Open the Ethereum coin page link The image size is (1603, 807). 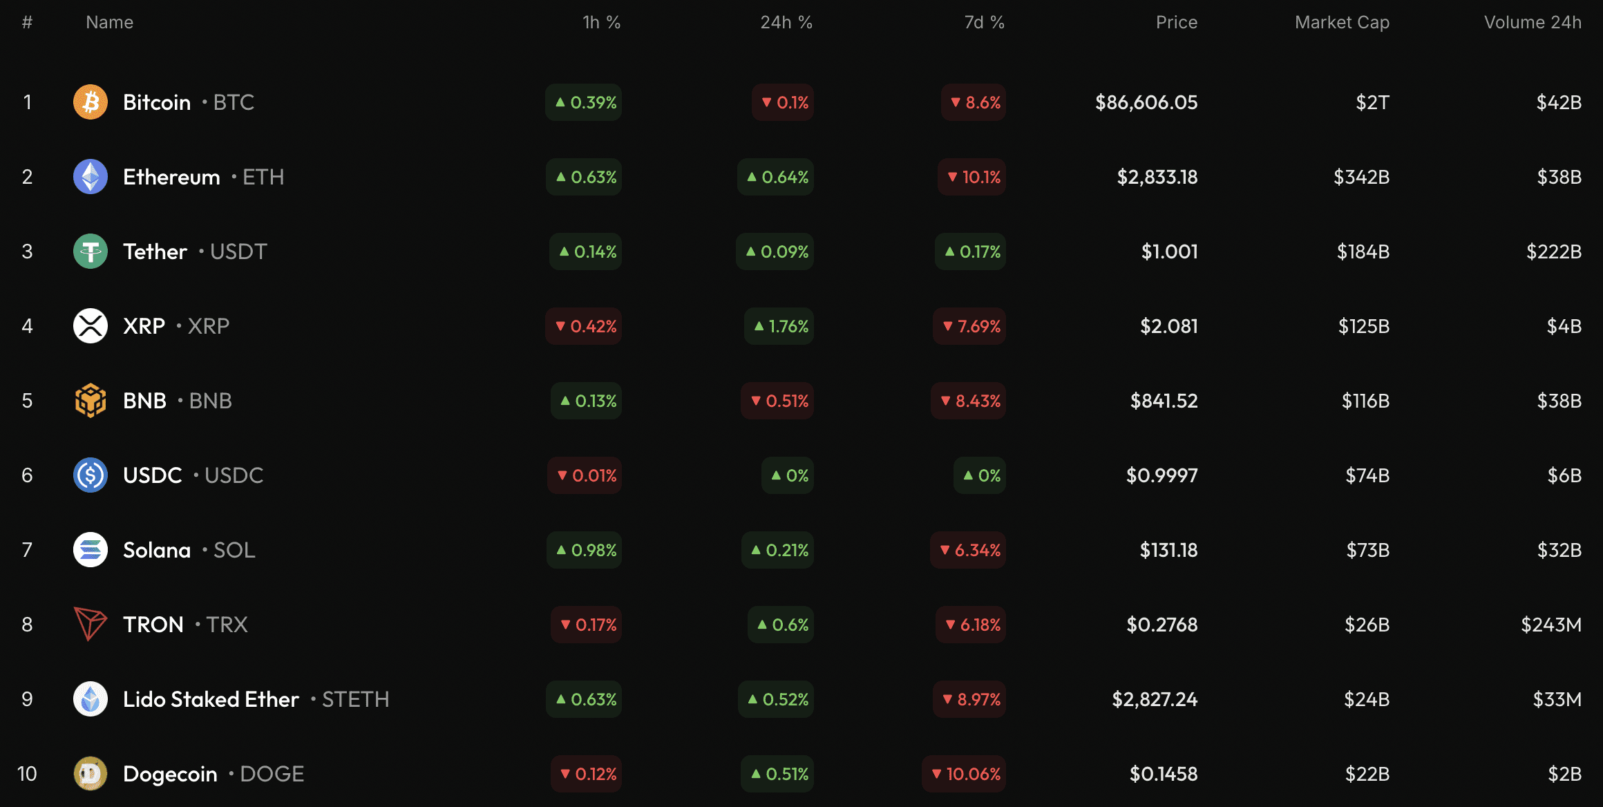pos(172,177)
